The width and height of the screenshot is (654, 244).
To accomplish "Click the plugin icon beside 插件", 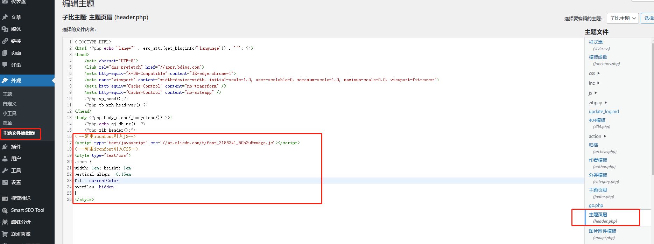I will point(5,147).
